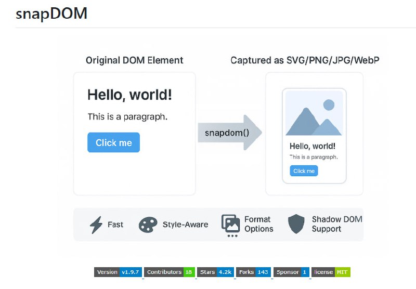Open the Version v1.9.7 badge

[118, 272]
